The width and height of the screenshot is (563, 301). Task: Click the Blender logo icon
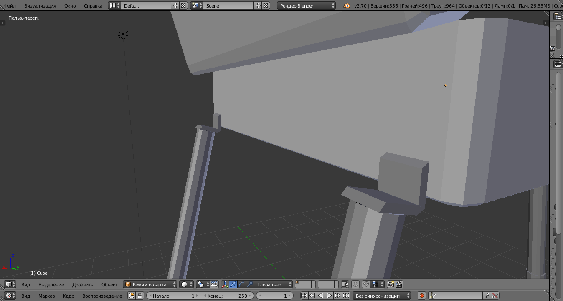pos(347,5)
